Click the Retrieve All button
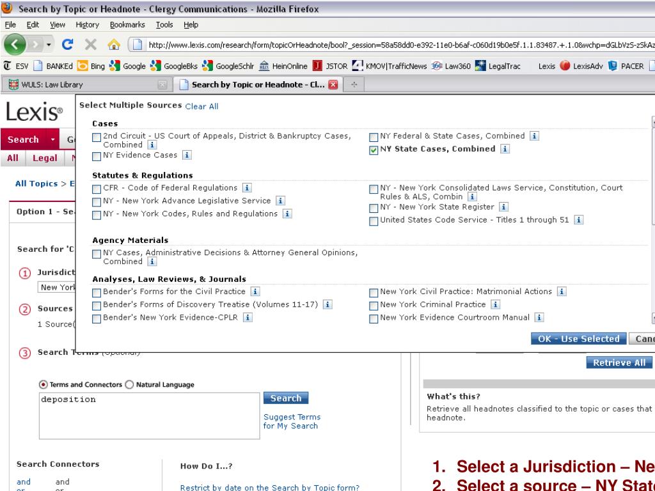 click(619, 363)
